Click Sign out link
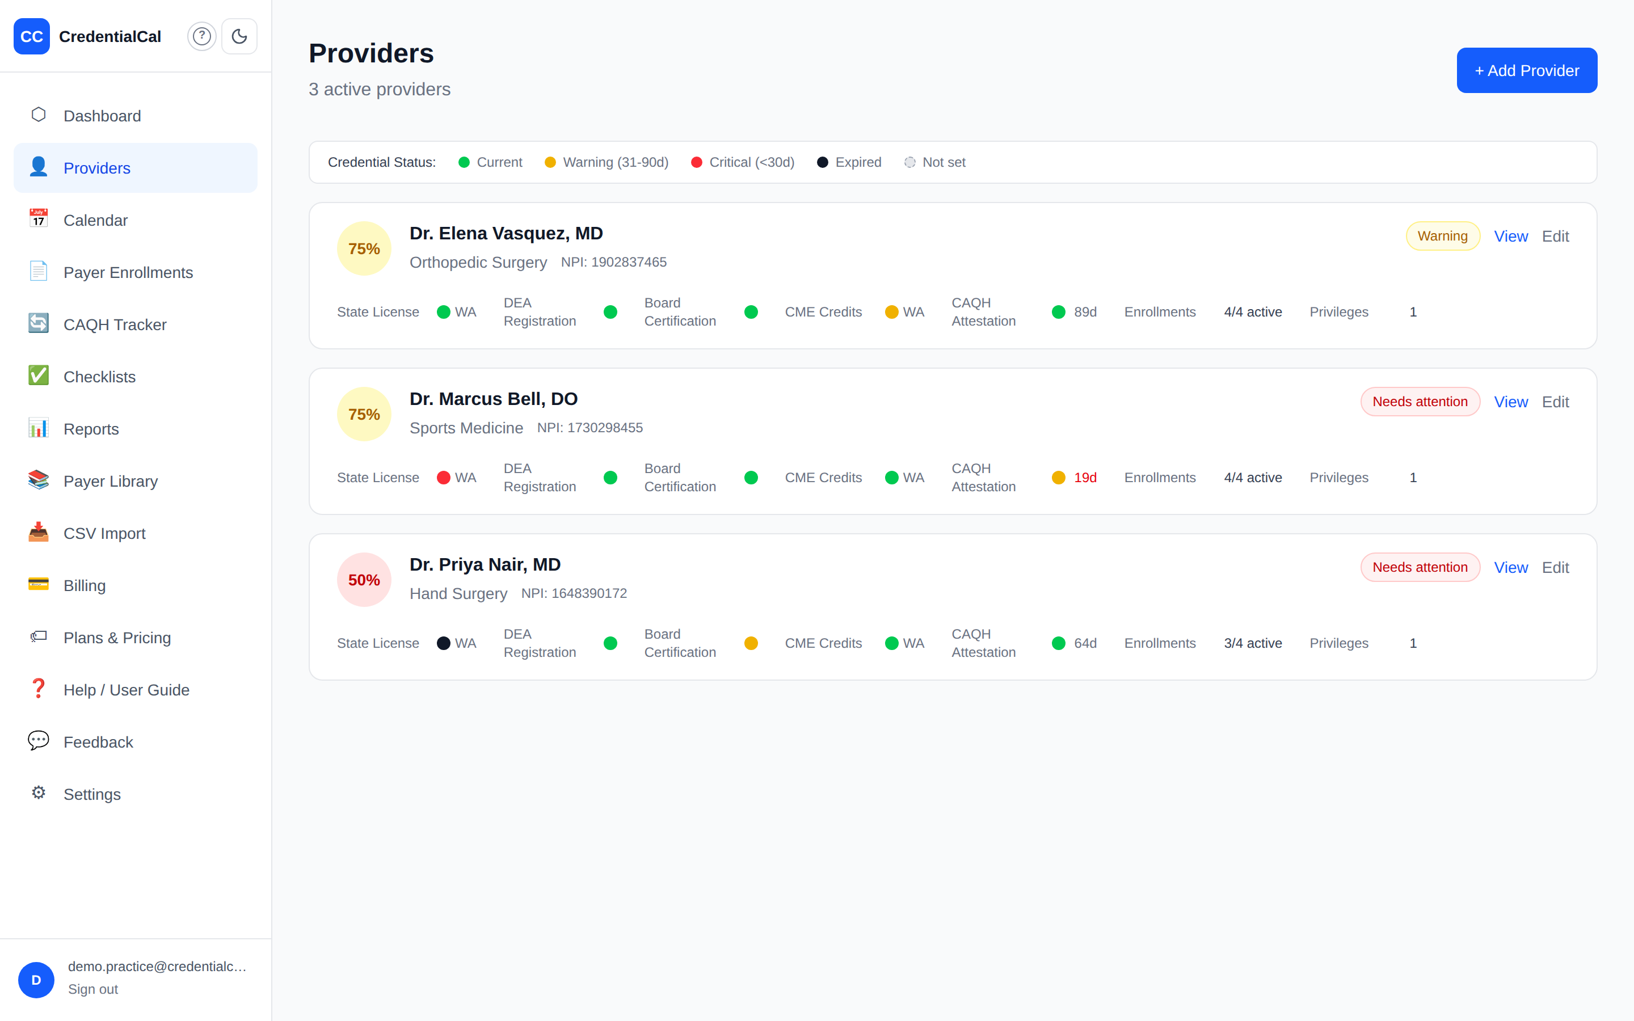The image size is (1634, 1021). point(93,989)
